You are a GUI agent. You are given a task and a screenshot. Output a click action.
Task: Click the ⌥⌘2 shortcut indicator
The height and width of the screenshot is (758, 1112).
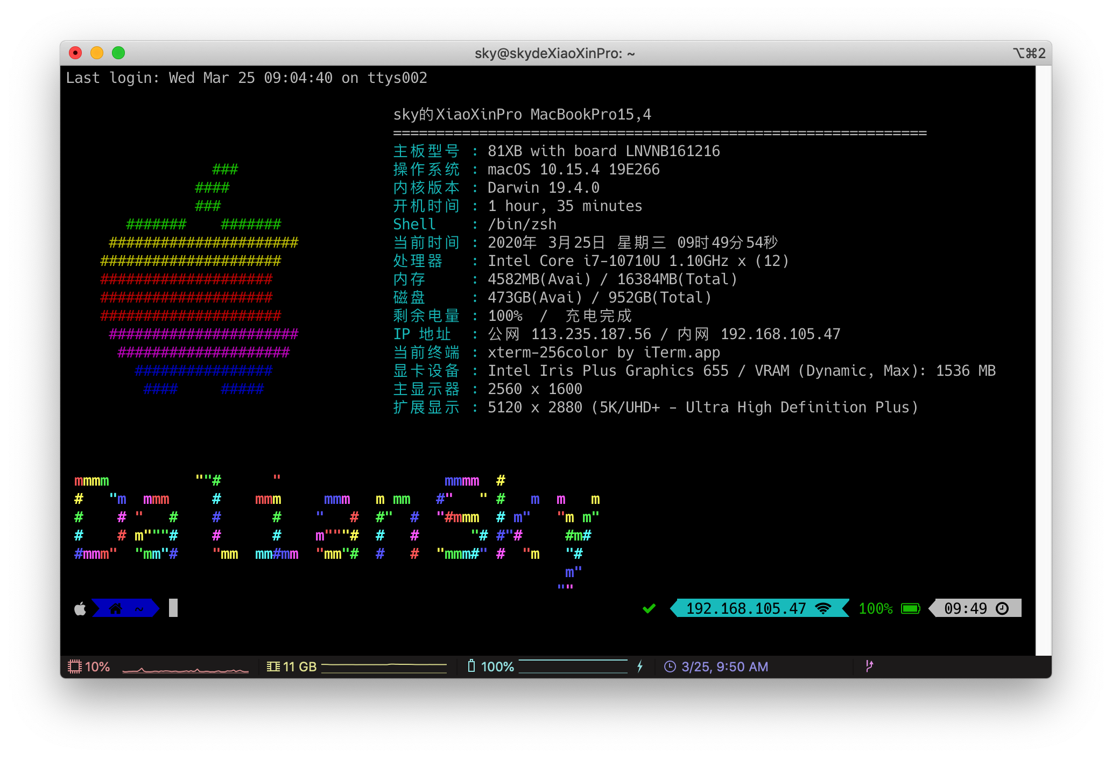[x=1029, y=53]
